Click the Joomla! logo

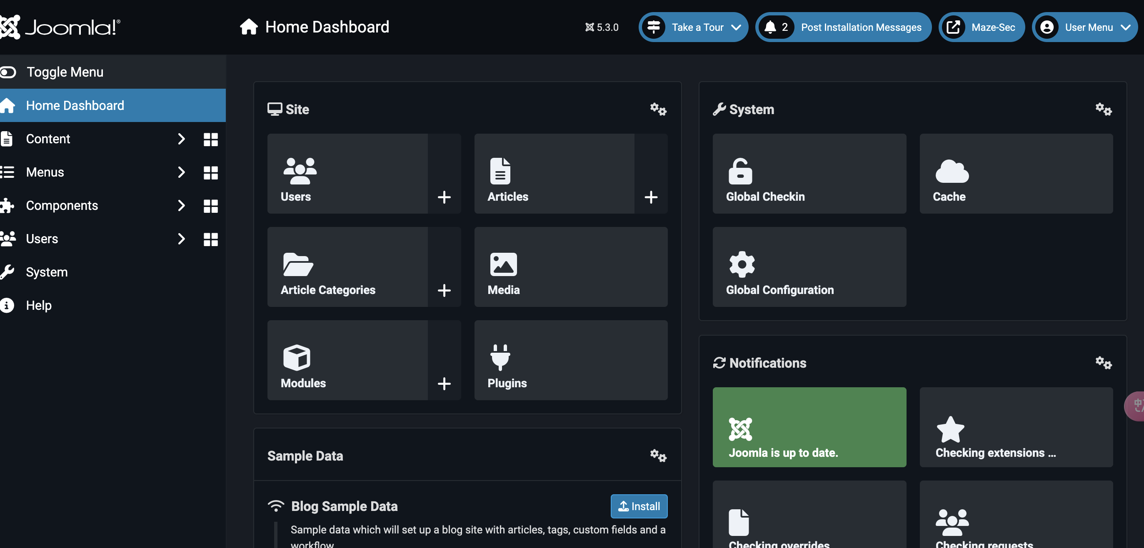pos(60,27)
